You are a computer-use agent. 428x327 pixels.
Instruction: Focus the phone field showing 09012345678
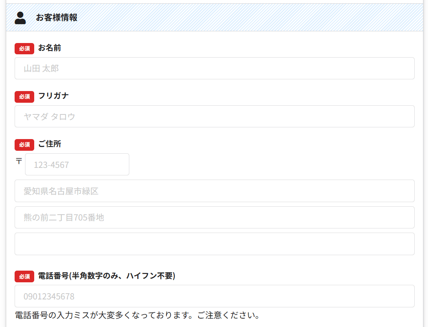click(x=214, y=297)
